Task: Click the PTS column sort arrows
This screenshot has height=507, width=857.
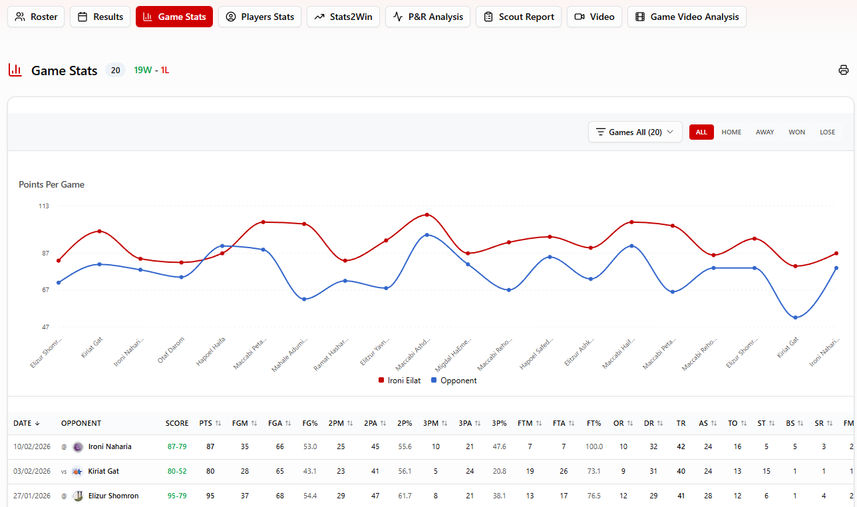Action: [x=218, y=423]
